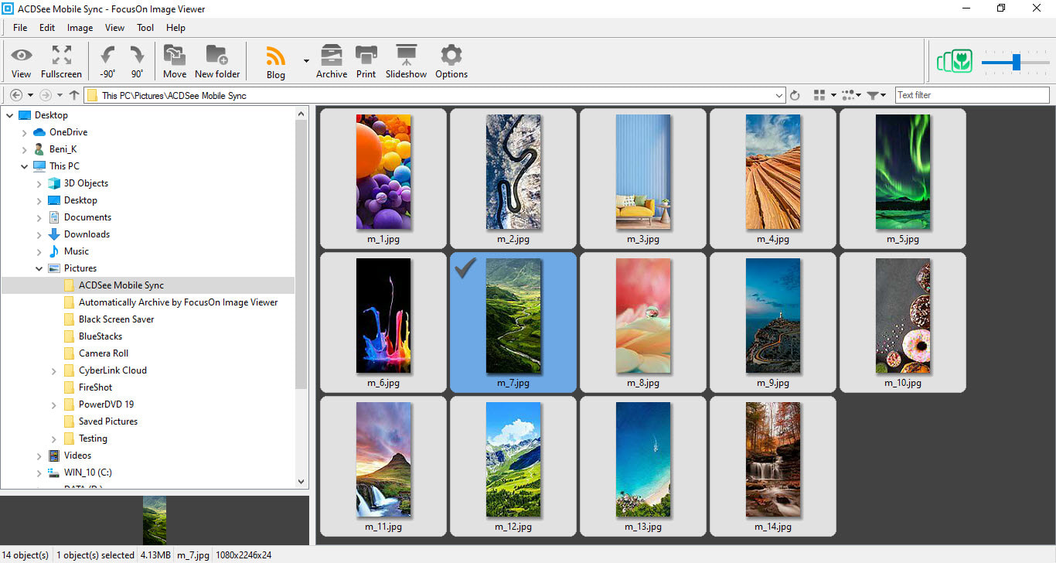Collapse the Pictures tree node
This screenshot has width=1056, height=563.
click(x=39, y=268)
